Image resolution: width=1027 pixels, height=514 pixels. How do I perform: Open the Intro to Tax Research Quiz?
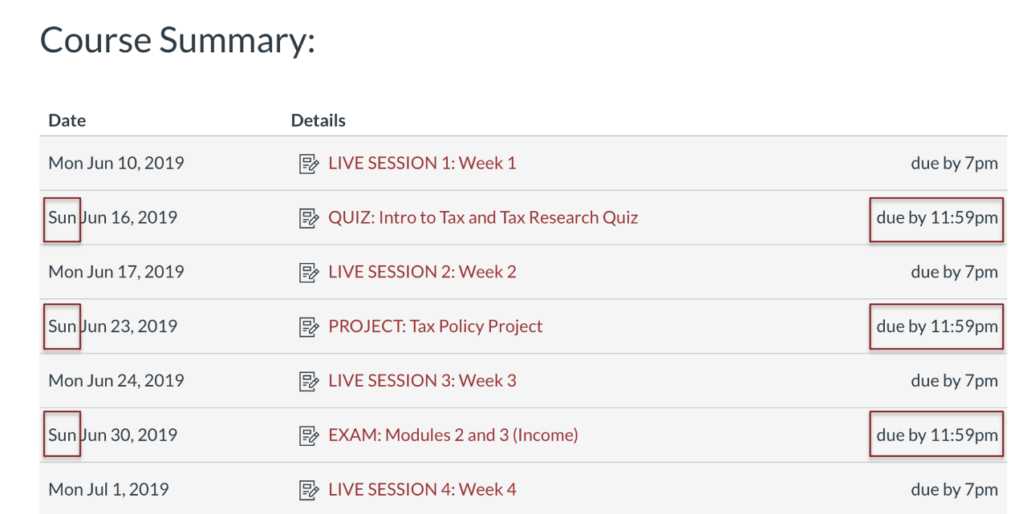(x=483, y=217)
